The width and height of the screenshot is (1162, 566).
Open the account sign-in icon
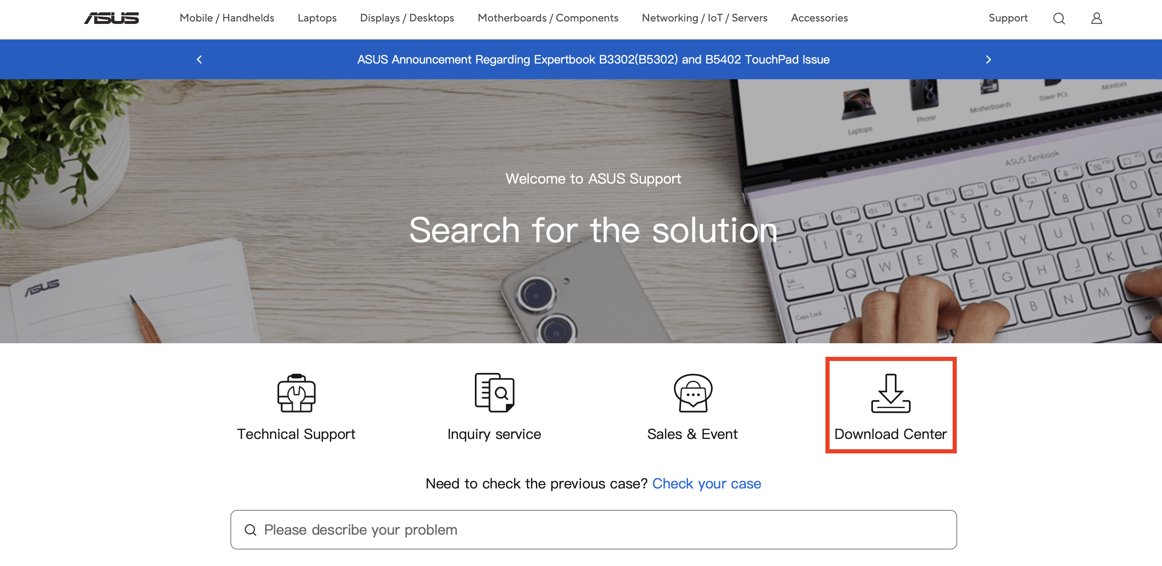pyautogui.click(x=1097, y=19)
